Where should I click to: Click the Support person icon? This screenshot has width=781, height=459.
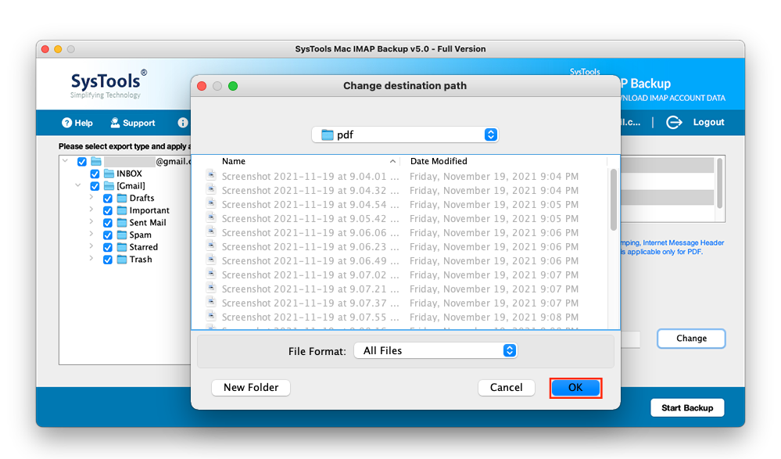pyautogui.click(x=115, y=123)
